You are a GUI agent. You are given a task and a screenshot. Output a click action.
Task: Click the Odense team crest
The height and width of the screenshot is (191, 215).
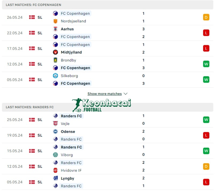click(x=56, y=131)
